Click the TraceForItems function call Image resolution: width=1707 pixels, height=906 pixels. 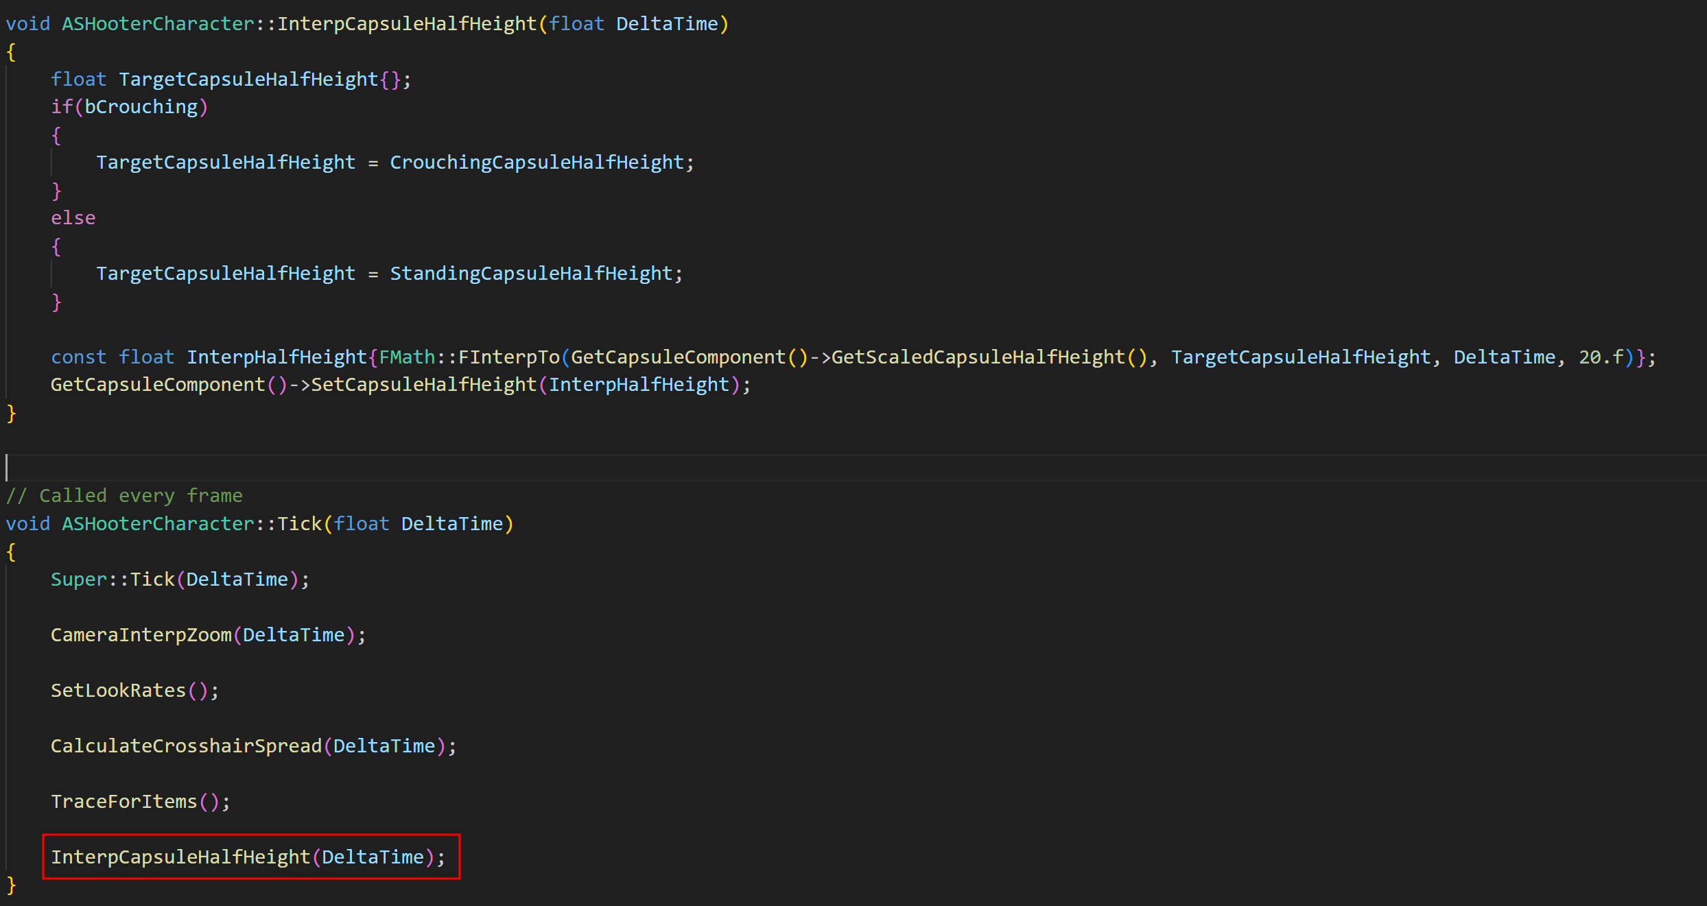[123, 802]
